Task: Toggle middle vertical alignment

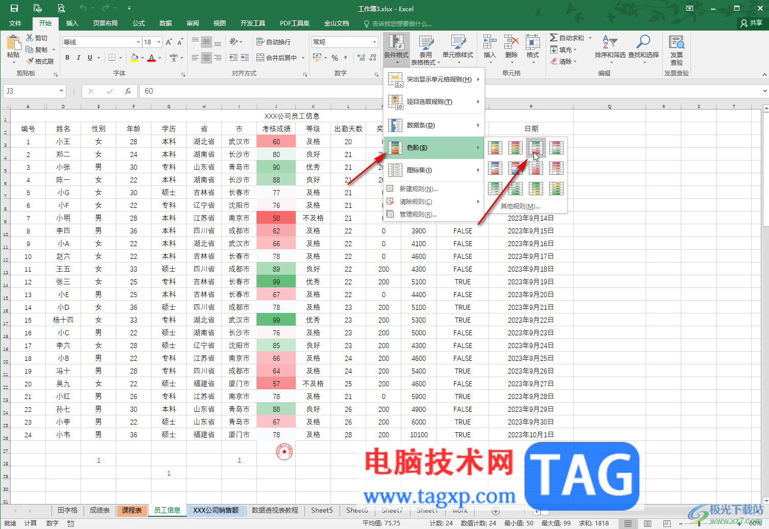Action: [x=207, y=42]
